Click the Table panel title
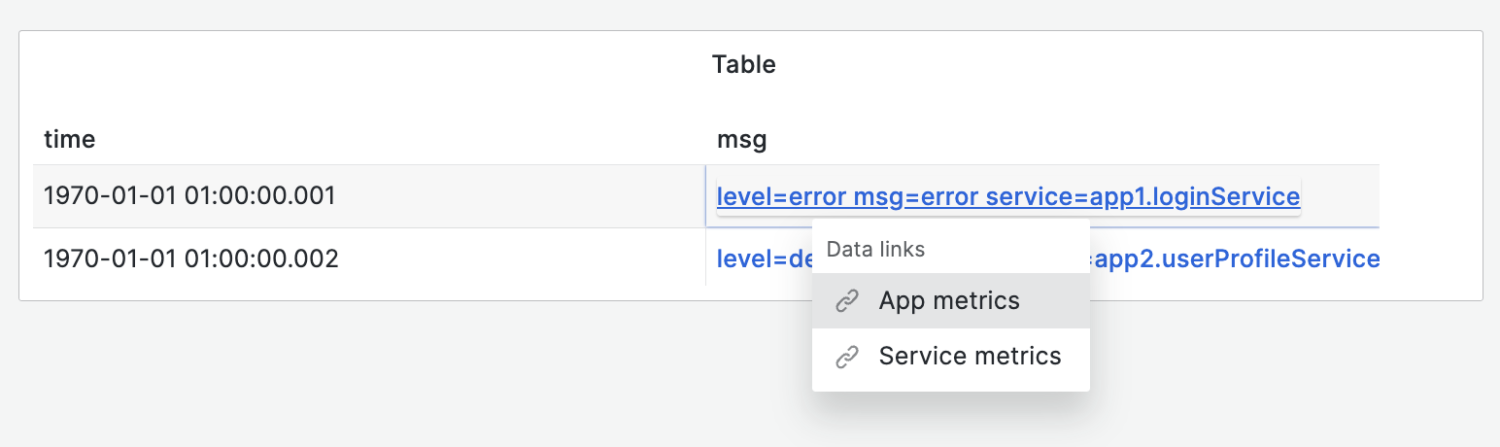Image resolution: width=1500 pixels, height=447 pixels. pos(744,65)
